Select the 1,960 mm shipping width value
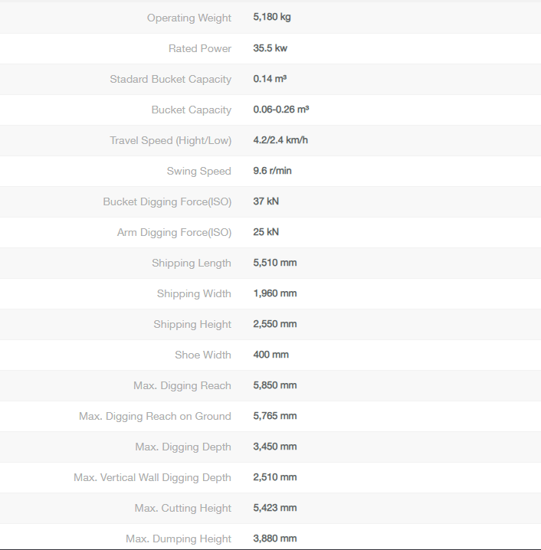 tap(275, 293)
